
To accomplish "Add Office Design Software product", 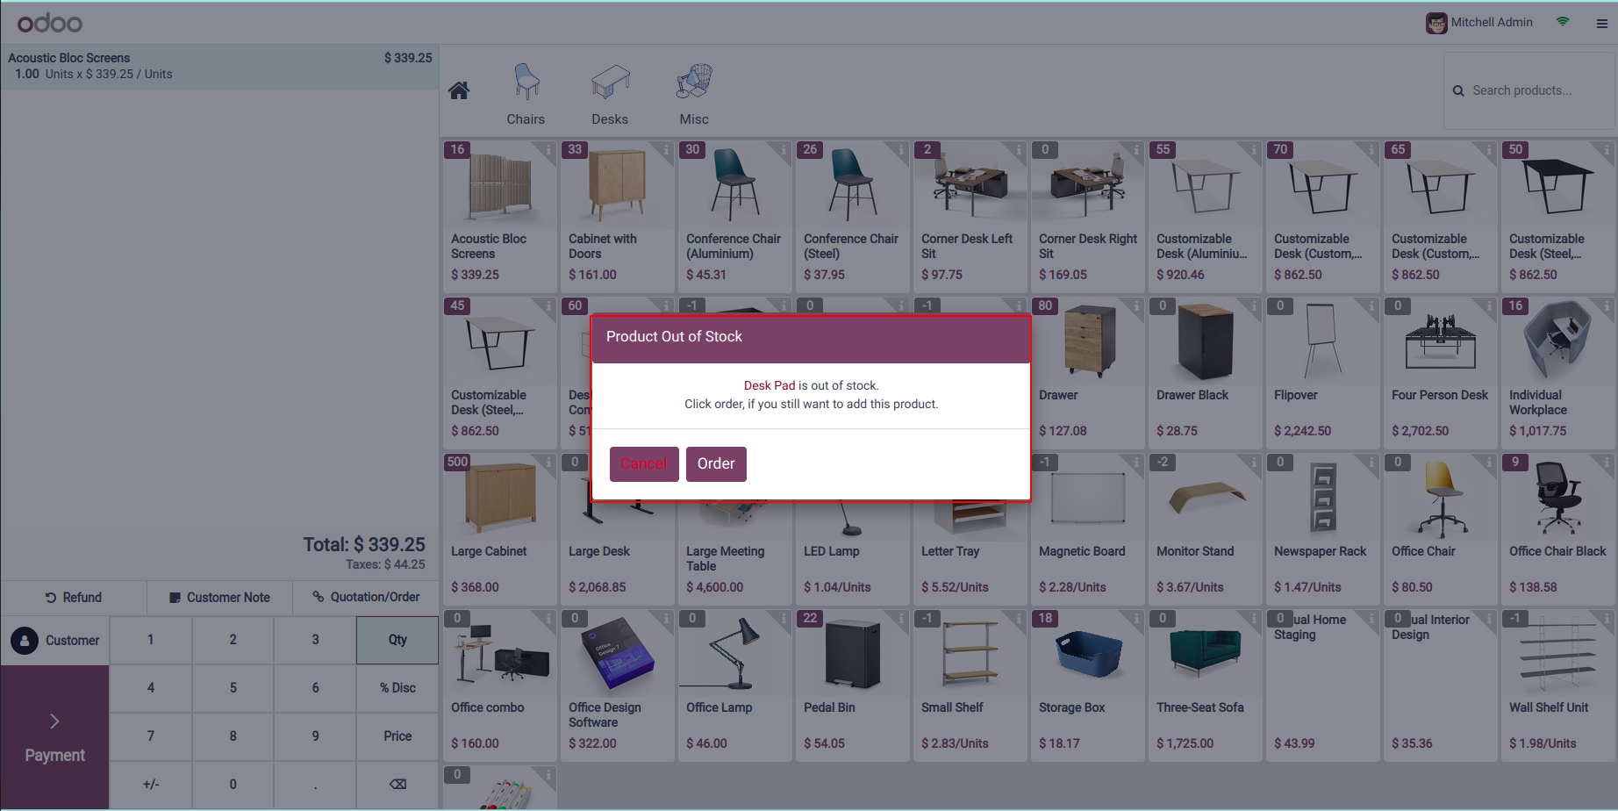I will click(x=617, y=685).
